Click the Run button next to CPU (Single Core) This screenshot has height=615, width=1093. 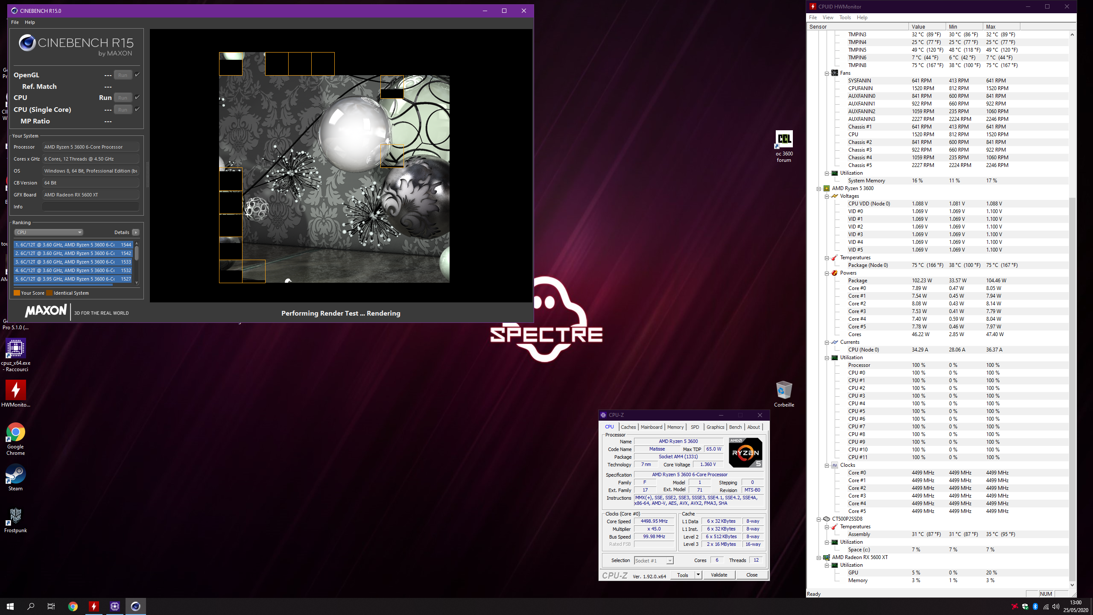(123, 110)
